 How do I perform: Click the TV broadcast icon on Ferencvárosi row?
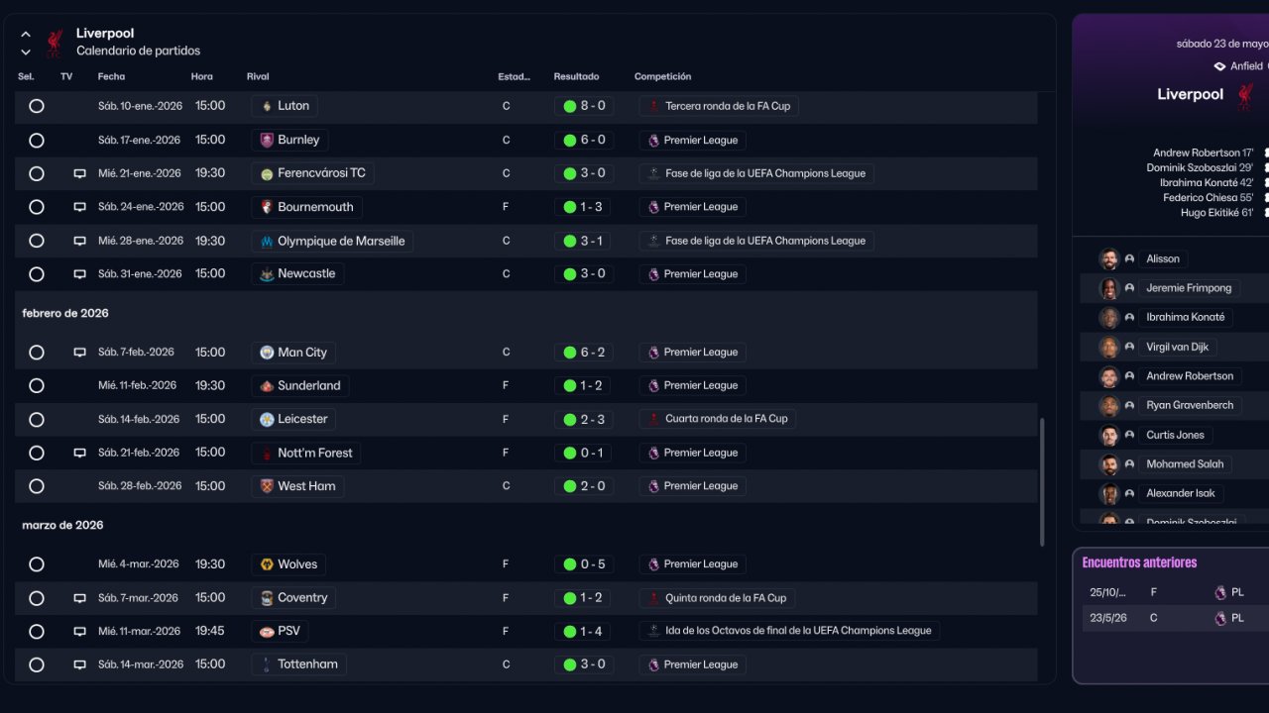[x=79, y=173]
